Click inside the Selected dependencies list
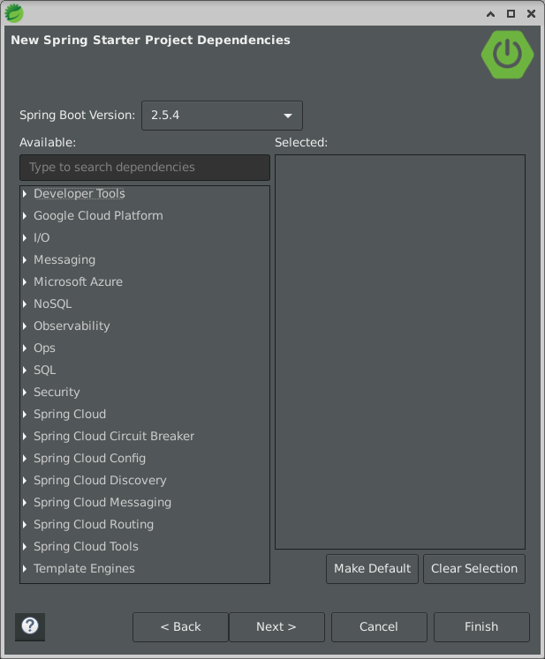This screenshot has height=659, width=545. [x=400, y=352]
